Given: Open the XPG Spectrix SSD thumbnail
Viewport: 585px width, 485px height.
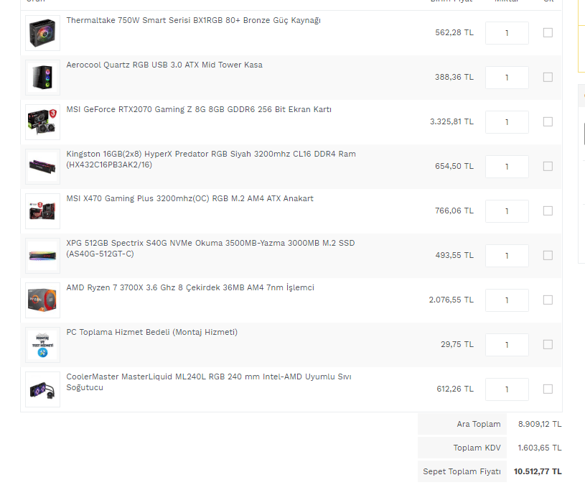Looking at the screenshot, I should click(x=42, y=256).
